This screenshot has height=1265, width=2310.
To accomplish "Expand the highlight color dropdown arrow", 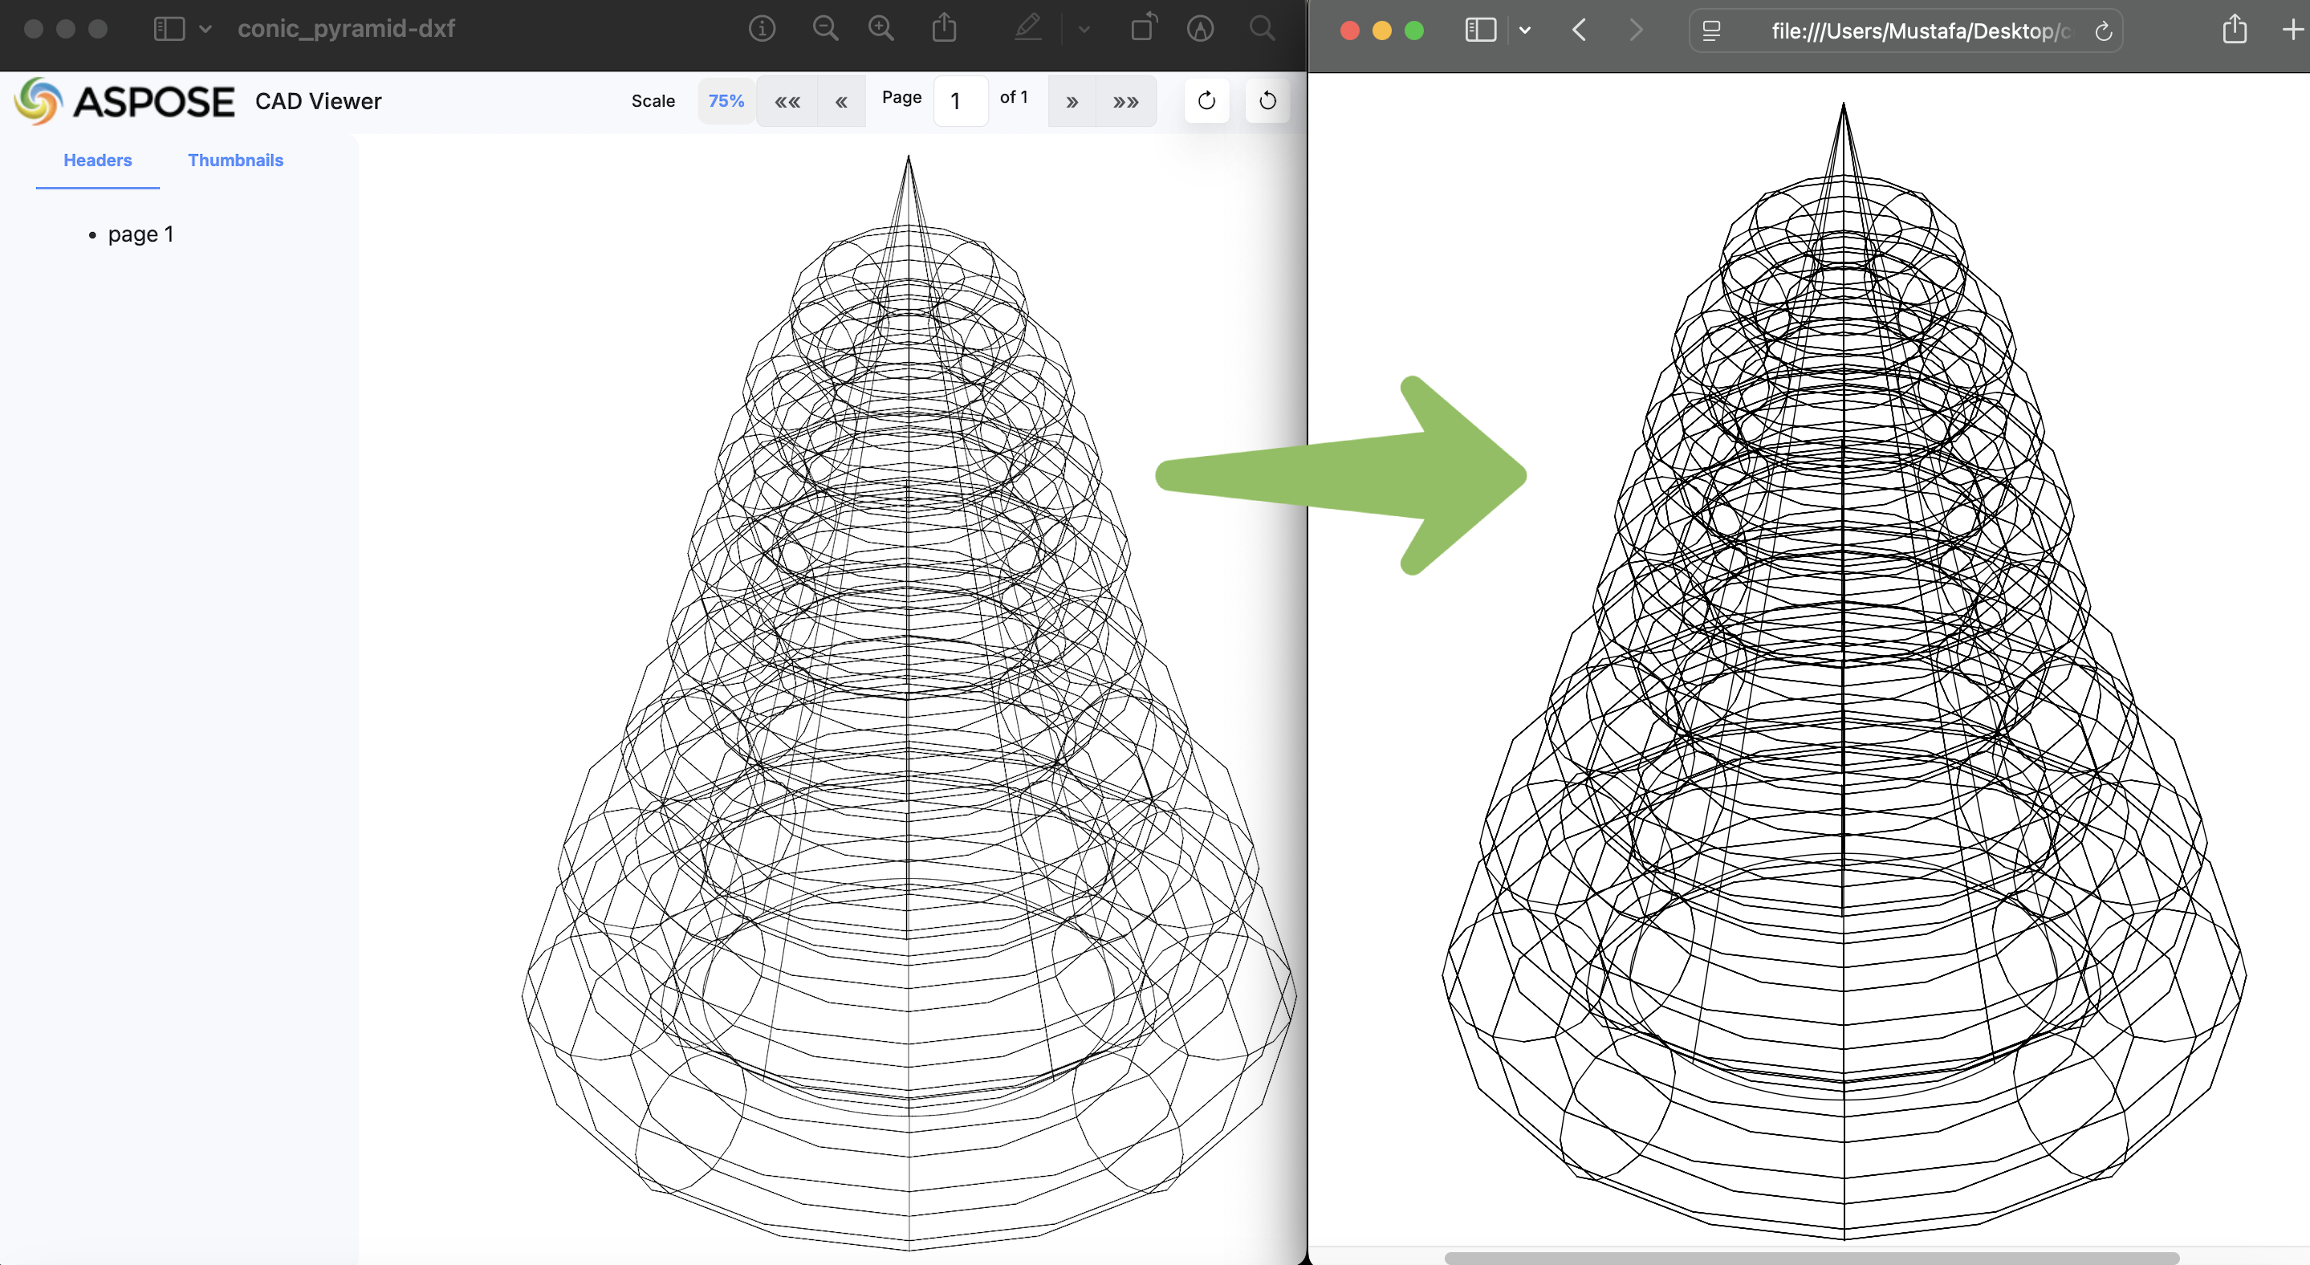I will point(1084,29).
